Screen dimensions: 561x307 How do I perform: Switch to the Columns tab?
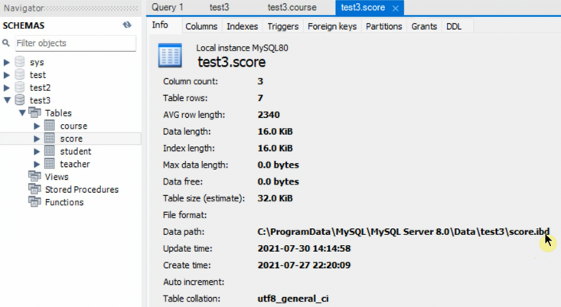pyautogui.click(x=201, y=26)
